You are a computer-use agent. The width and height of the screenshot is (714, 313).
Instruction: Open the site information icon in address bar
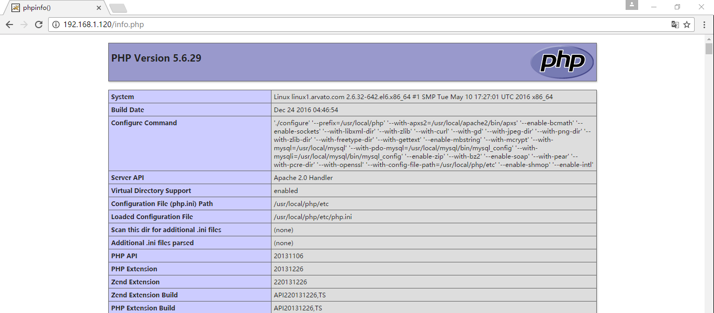(56, 25)
